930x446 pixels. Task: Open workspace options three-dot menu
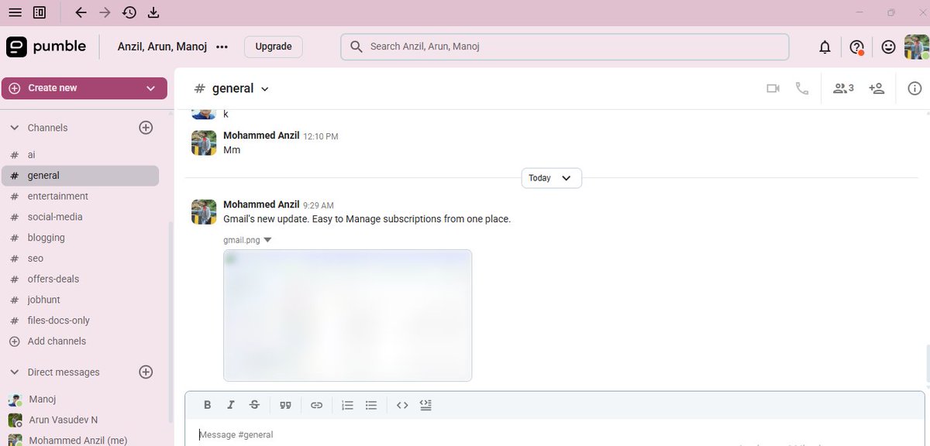click(x=222, y=46)
